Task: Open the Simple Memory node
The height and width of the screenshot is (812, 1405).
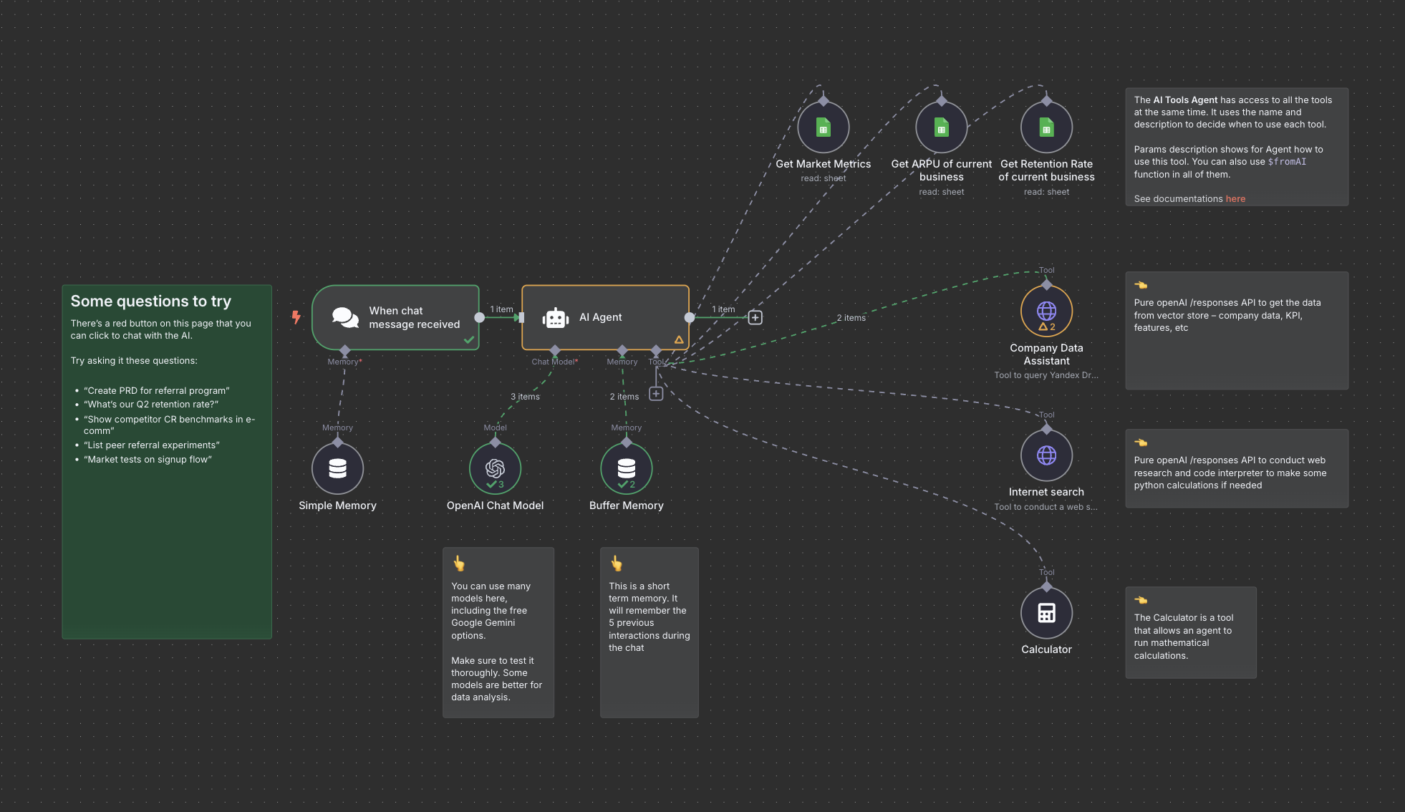Action: pyautogui.click(x=337, y=468)
